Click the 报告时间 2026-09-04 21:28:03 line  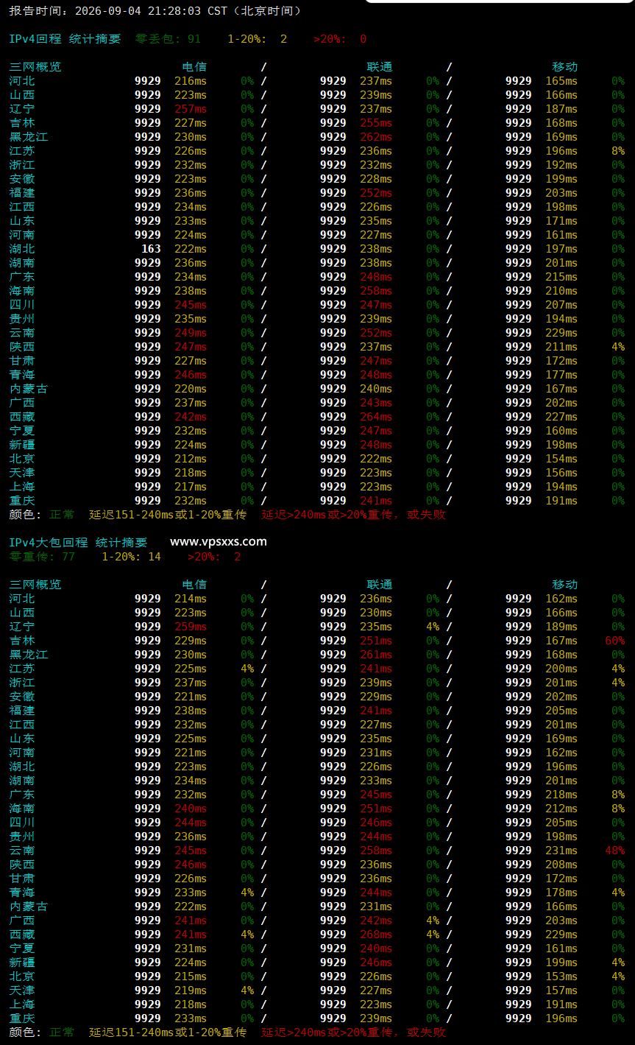(155, 11)
